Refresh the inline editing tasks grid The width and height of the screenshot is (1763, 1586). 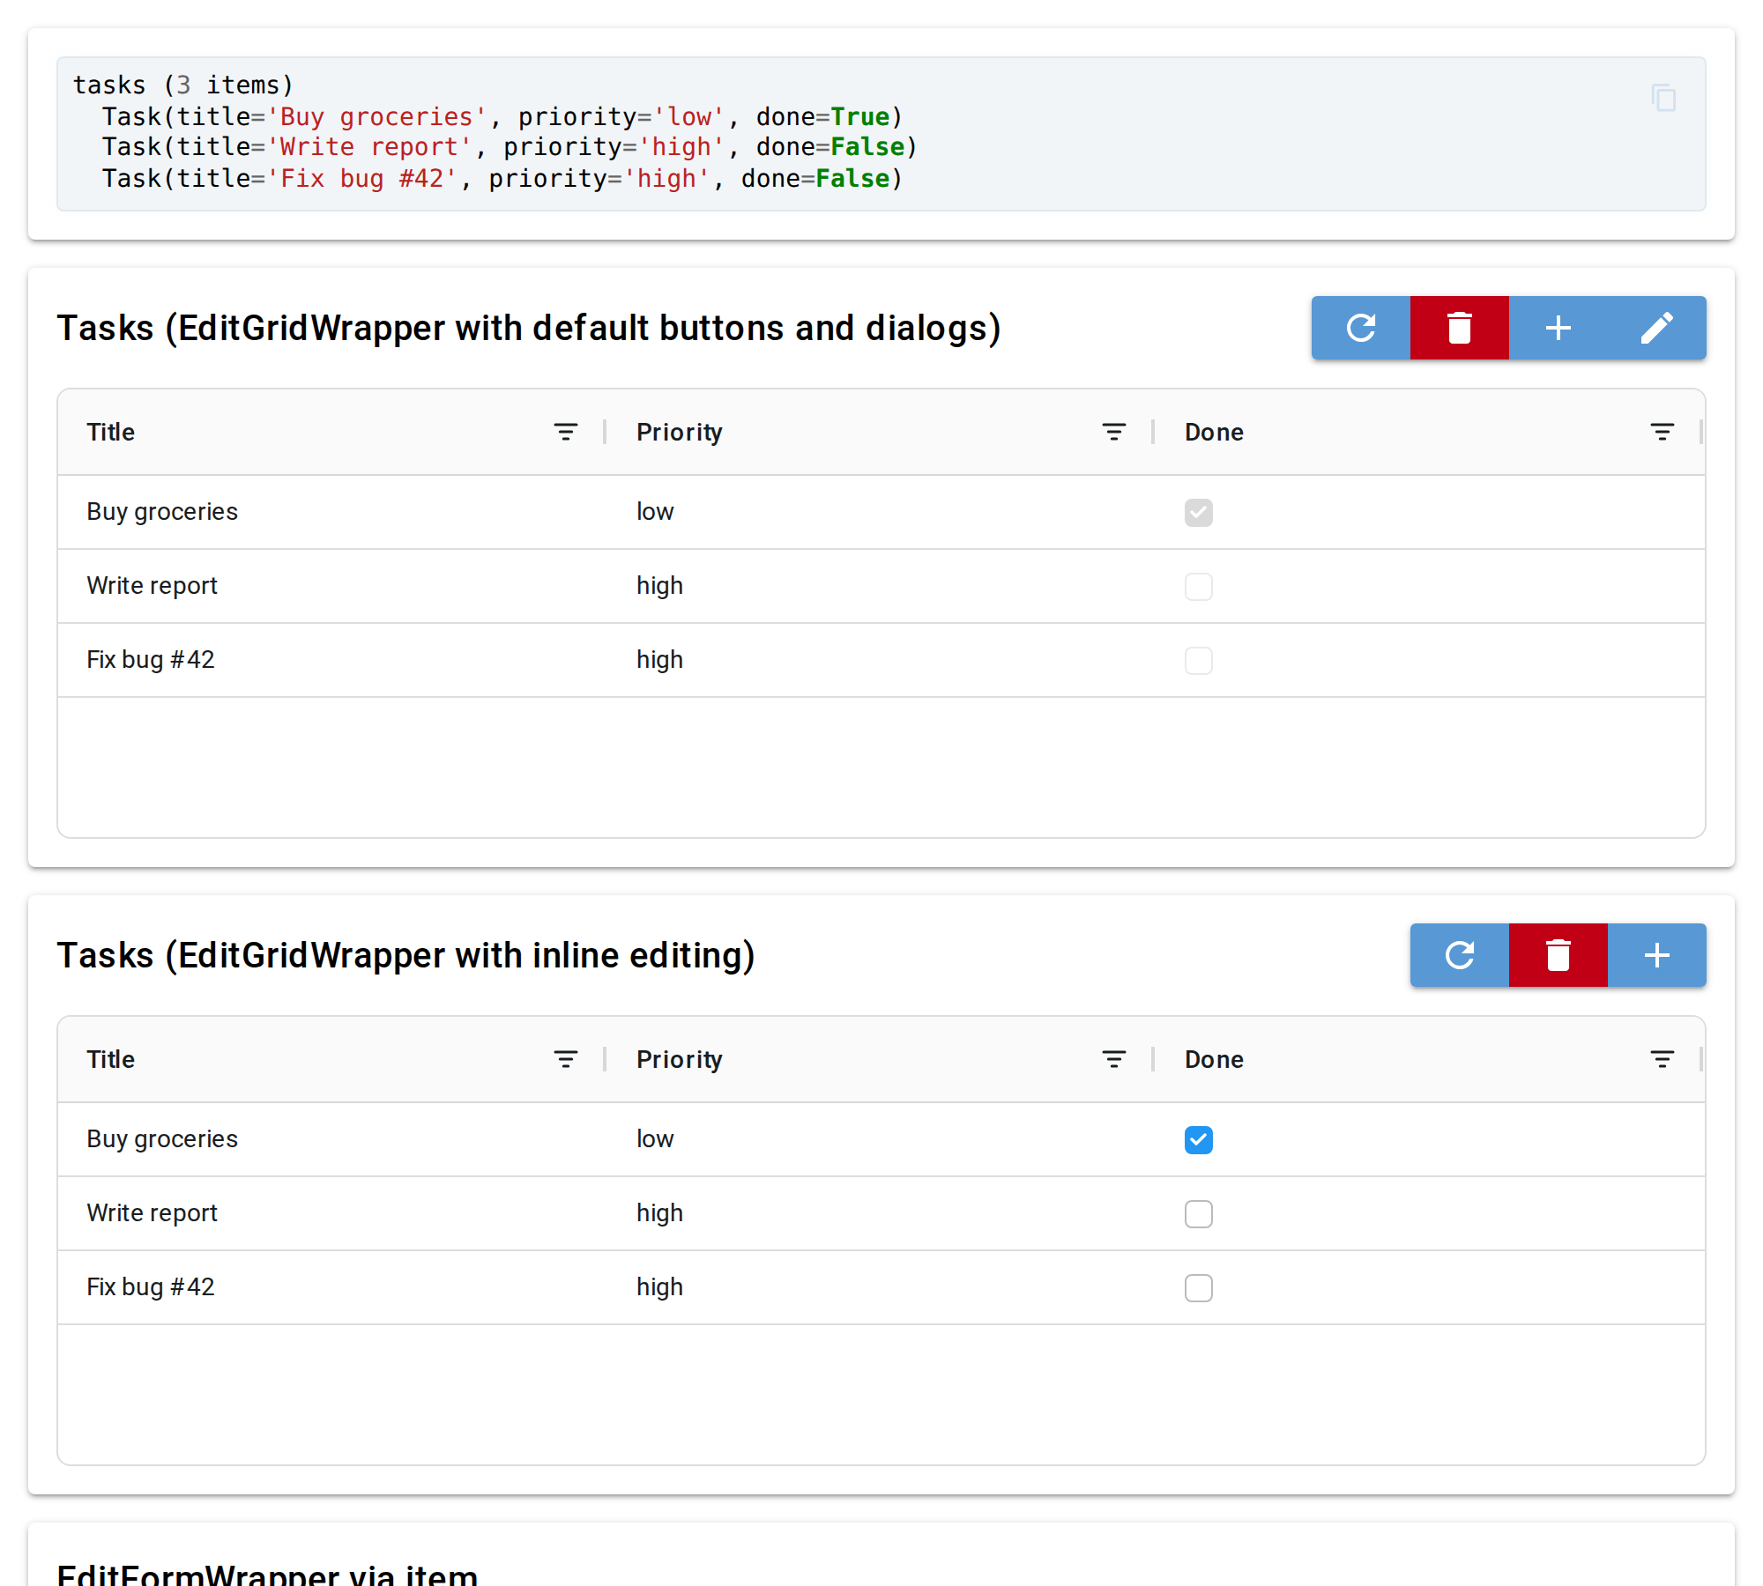tap(1460, 955)
